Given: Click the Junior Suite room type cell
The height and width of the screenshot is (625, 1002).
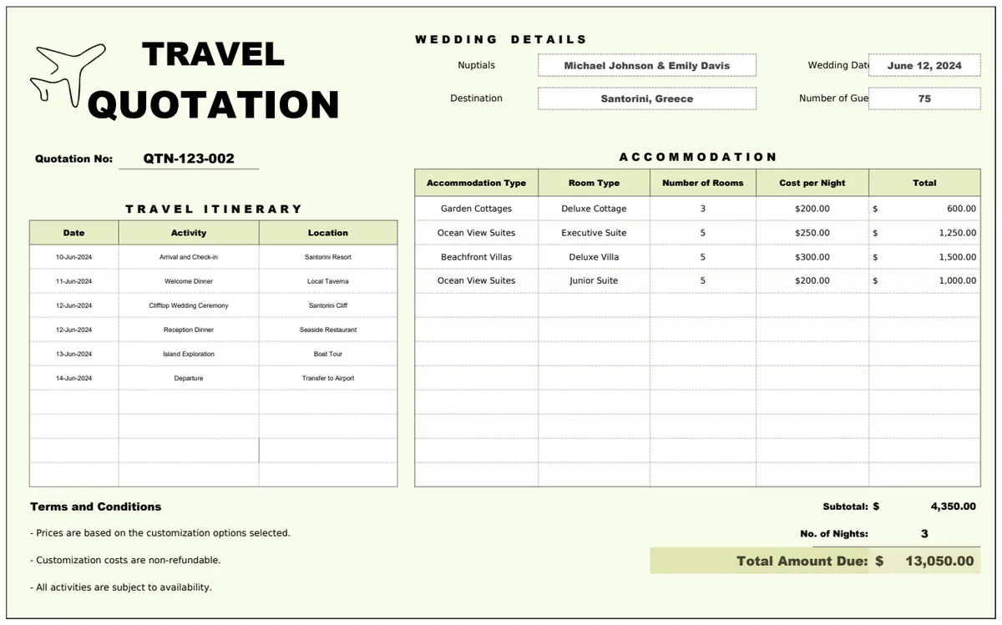Looking at the screenshot, I should (x=594, y=280).
